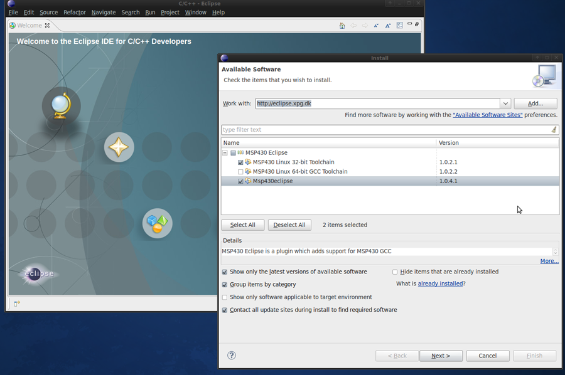Select the Increase text size icon
Screen dimensions: 565x375
(387, 25)
